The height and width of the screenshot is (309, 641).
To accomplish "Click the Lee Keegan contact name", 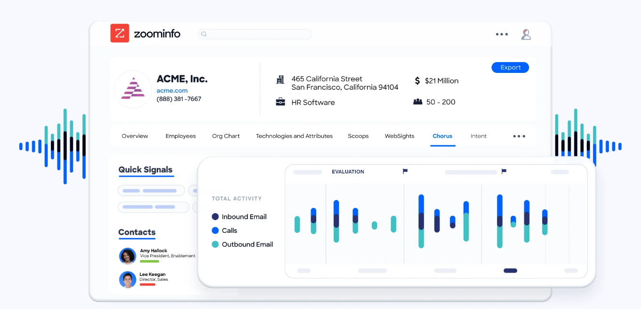I will pyautogui.click(x=152, y=274).
